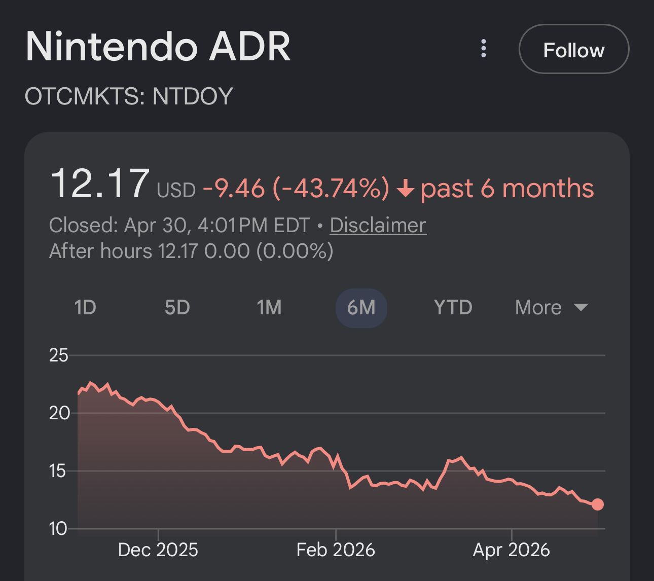Select the 1M time range

(x=269, y=308)
